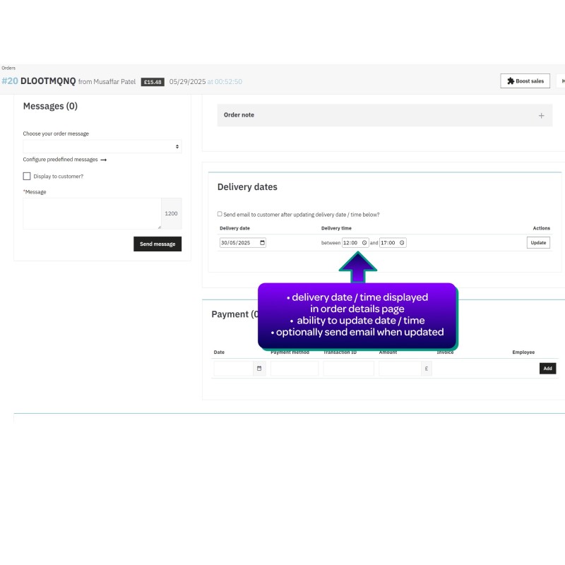Click the order date 05/29/2025

pos(187,82)
